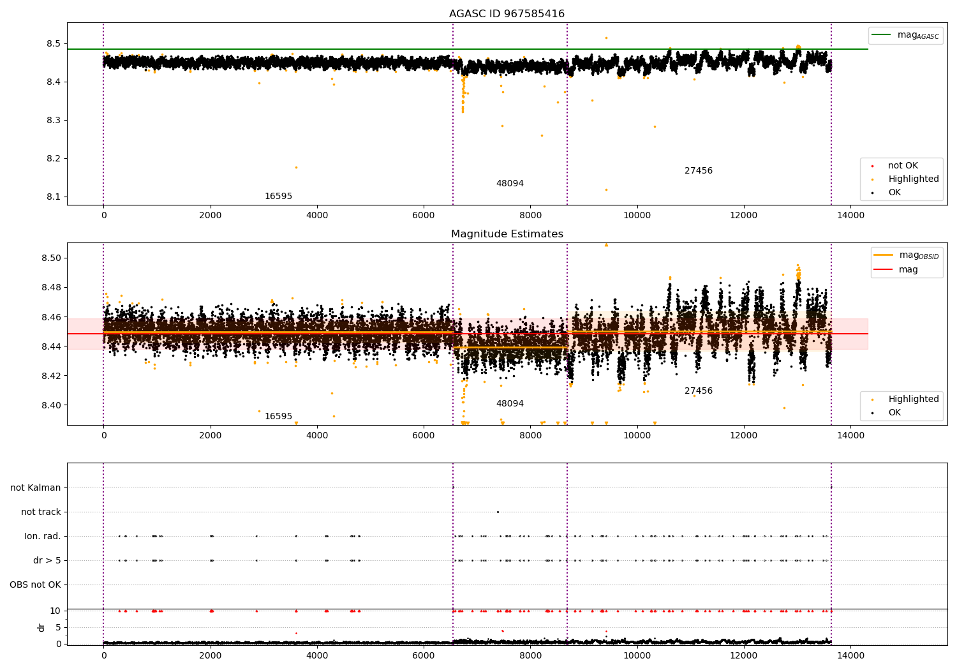957x670 pixels.
Task: Select 'Highlighted' in the top plot legend
Action: [x=913, y=179]
